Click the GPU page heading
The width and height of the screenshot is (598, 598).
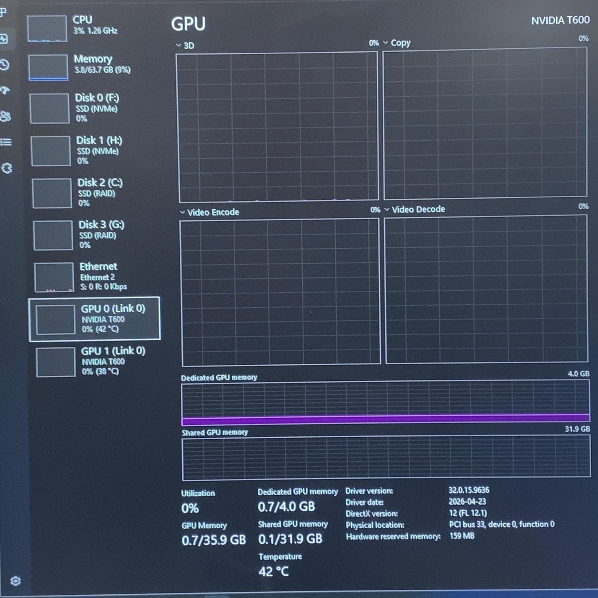(189, 24)
